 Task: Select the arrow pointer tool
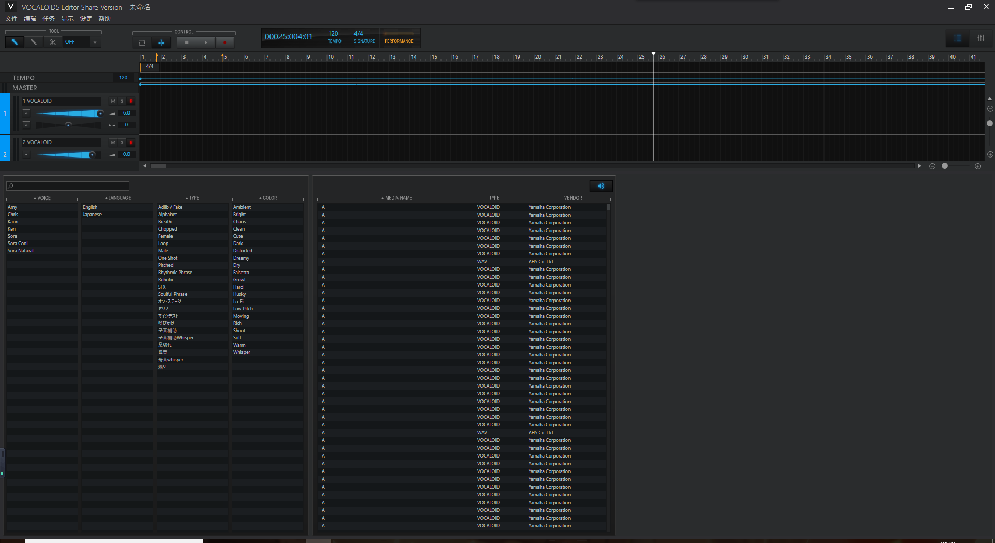click(15, 42)
